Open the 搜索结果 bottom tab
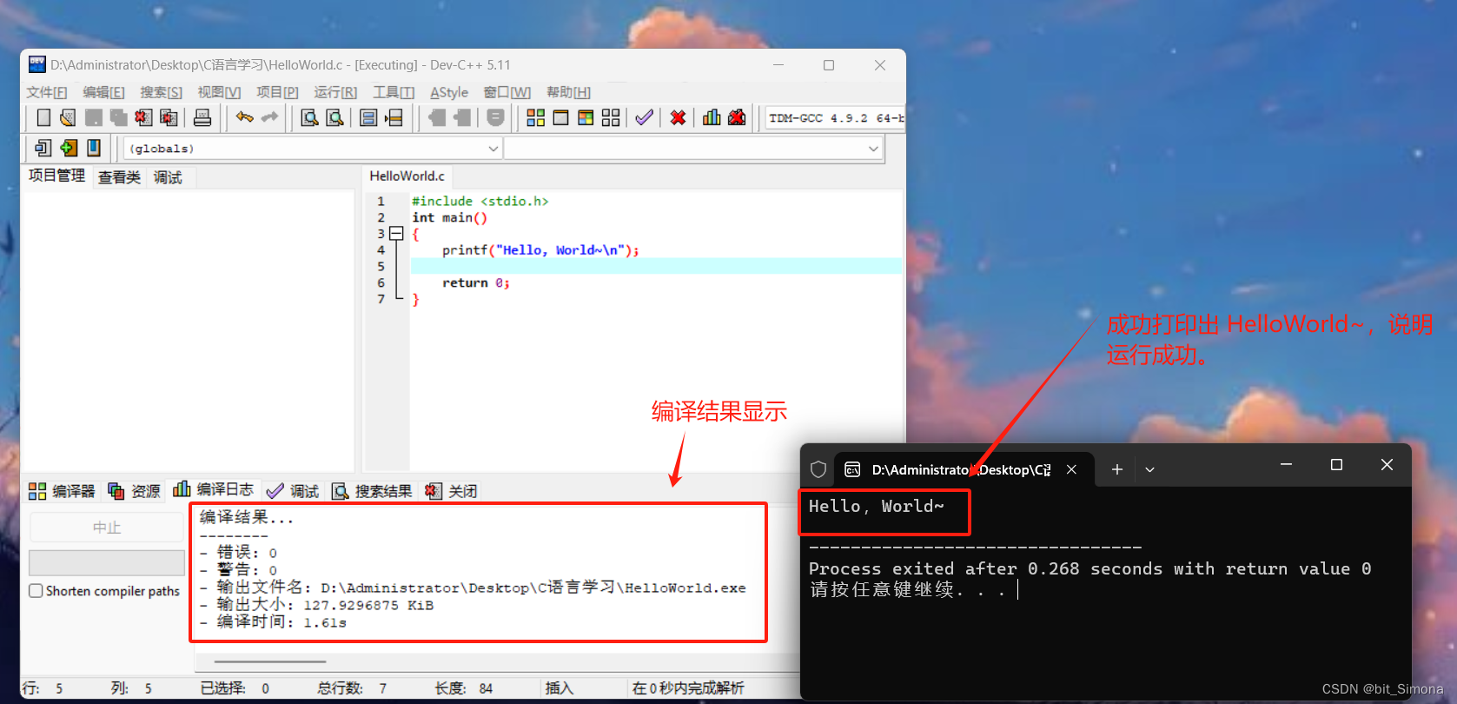This screenshot has width=1457, height=704. coord(372,491)
